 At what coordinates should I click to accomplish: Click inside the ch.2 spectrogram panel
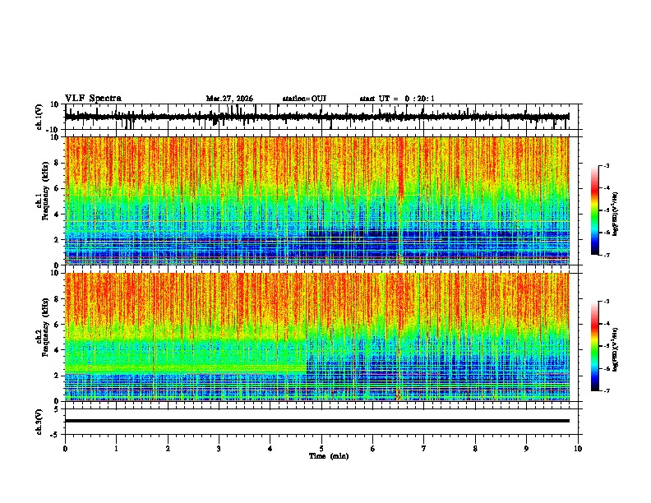tap(316, 337)
